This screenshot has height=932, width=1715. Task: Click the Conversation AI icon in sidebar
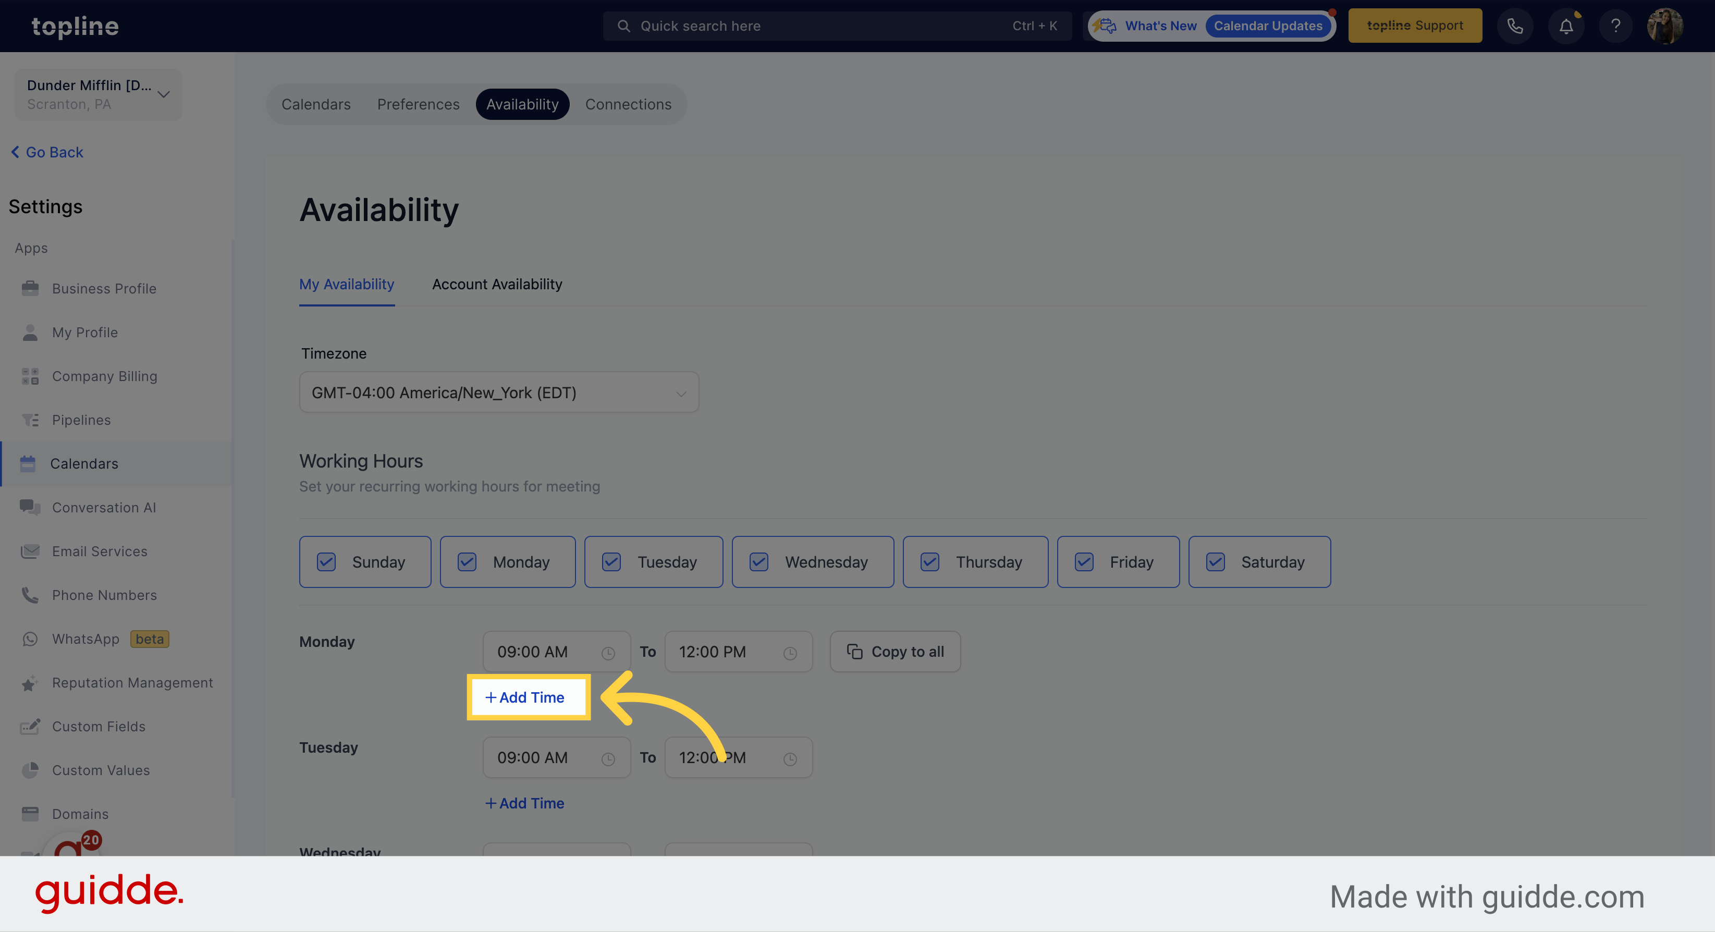coord(31,506)
